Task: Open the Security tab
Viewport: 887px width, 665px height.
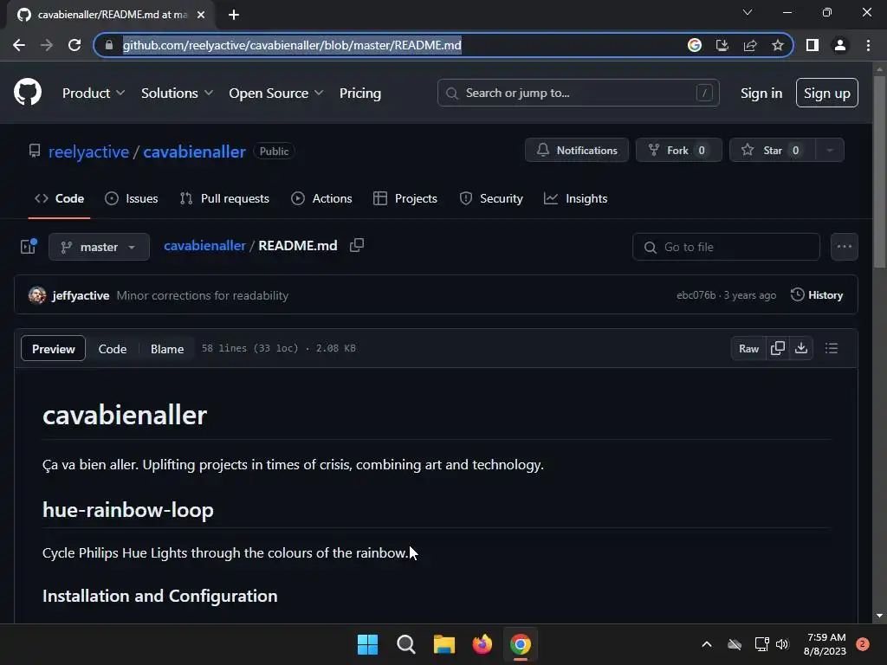Action: coord(491,198)
